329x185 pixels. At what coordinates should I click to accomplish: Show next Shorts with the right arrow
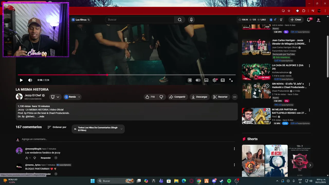coord(310,165)
